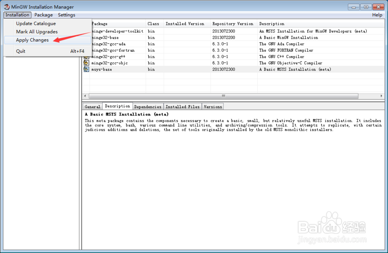Viewport: 388px width, 253px height.
Task: Click the install-marked checkbox icon for mingw32-gcc-objc
Action: click(86, 63)
